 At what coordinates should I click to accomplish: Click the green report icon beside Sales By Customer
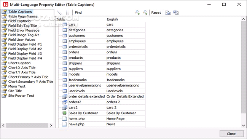coord(64,113)
